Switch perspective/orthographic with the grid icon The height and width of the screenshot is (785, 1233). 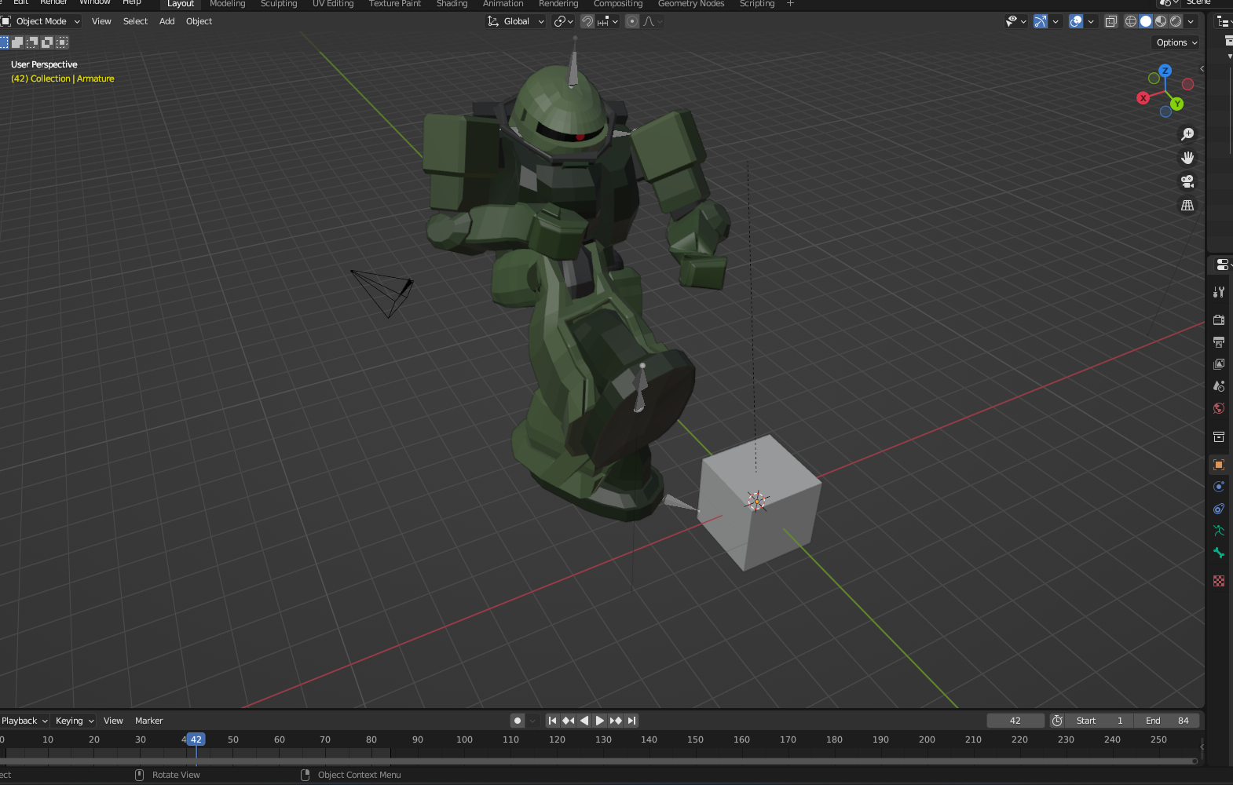pos(1187,205)
